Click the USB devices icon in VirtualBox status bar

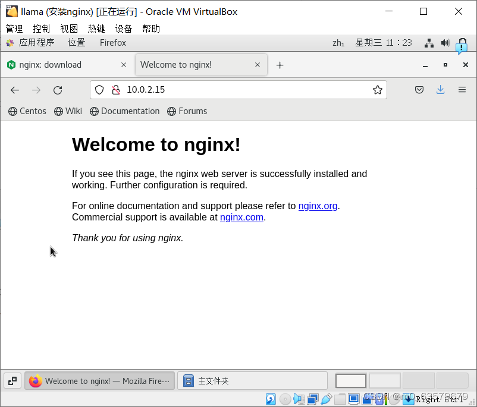pos(326,399)
